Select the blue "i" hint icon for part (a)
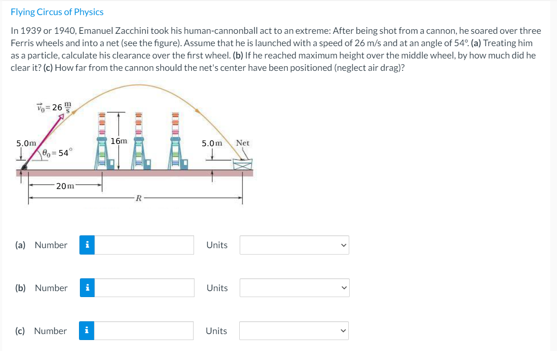The width and height of the screenshot is (557, 351). click(x=87, y=245)
